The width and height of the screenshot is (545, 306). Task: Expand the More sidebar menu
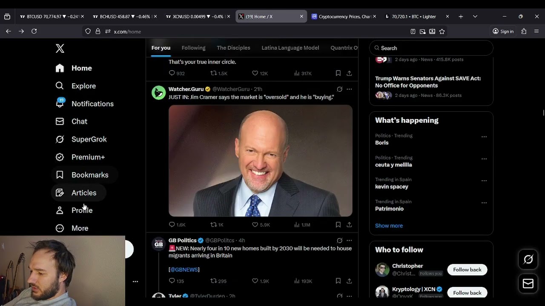coord(72,228)
